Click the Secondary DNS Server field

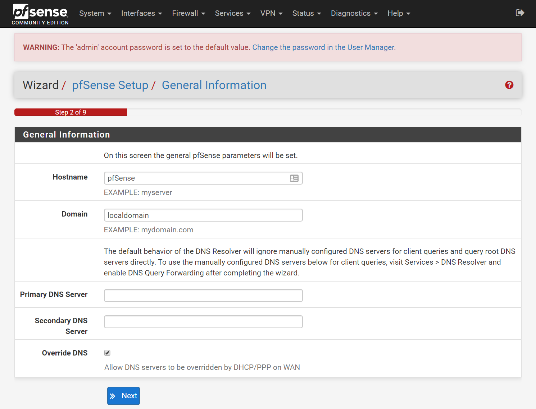[203, 322]
